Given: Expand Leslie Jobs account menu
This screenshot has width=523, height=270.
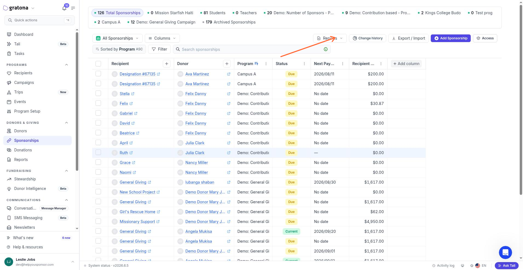Looking at the screenshot, I should 73,262.
